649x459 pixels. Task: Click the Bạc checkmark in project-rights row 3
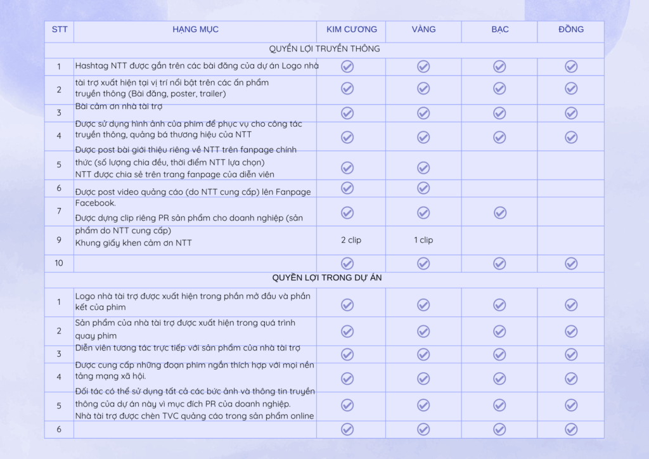(500, 354)
